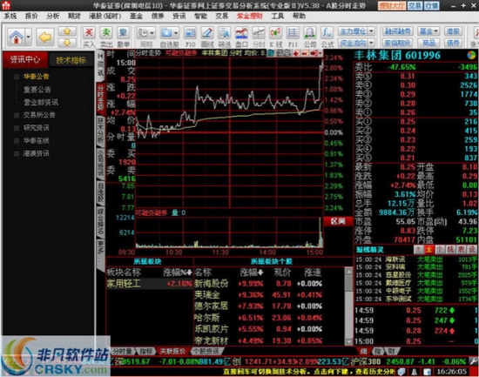Go back with the yellow left arrow
This screenshot has width=479, height=377.
(x=45, y=37)
